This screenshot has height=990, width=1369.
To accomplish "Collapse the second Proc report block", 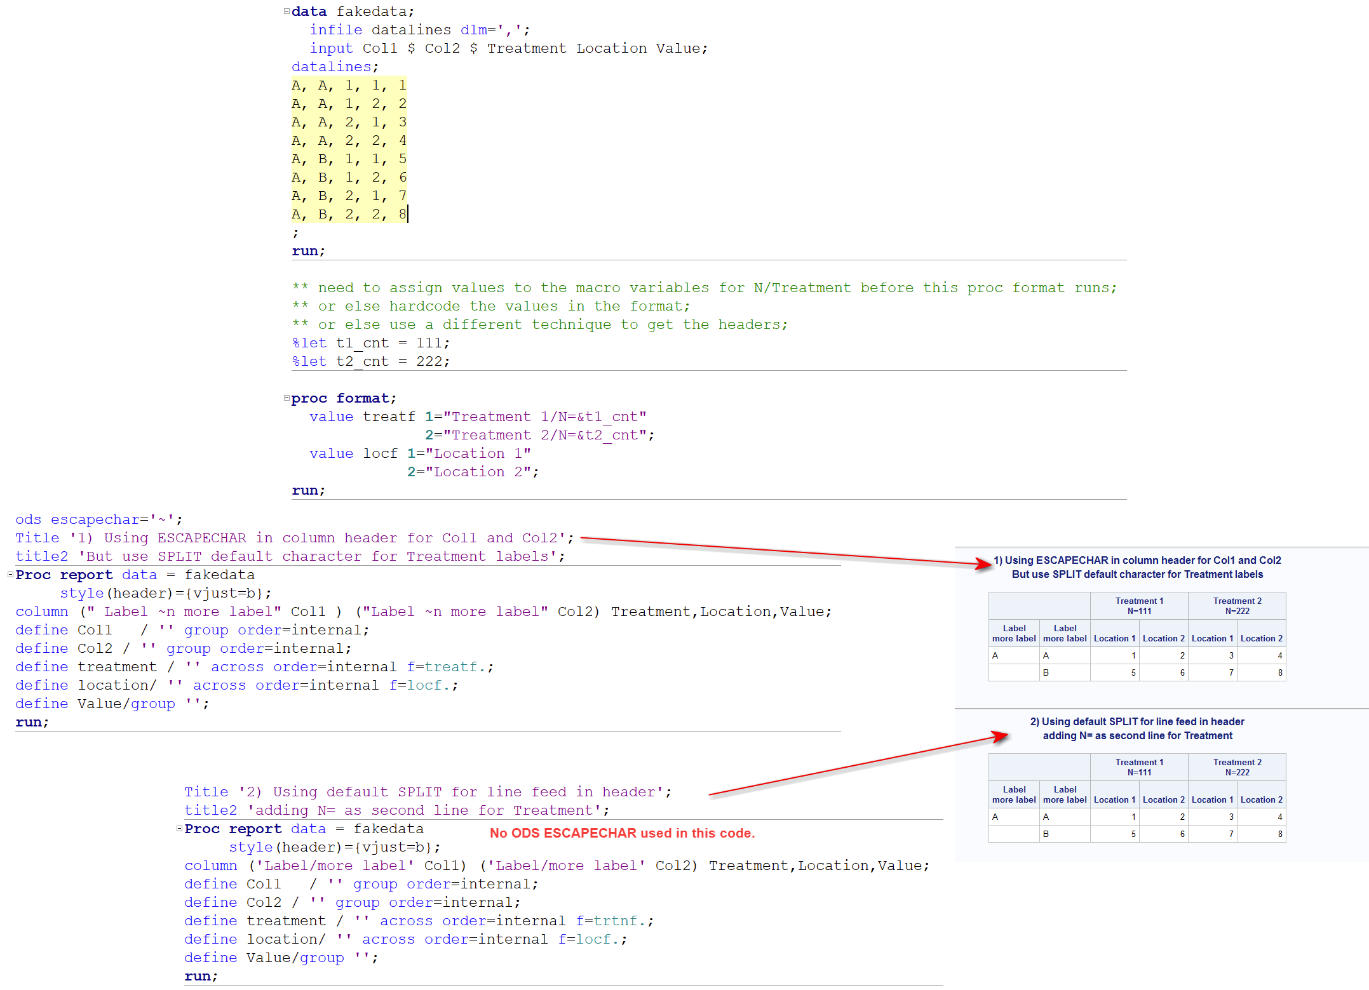I will coord(179,829).
